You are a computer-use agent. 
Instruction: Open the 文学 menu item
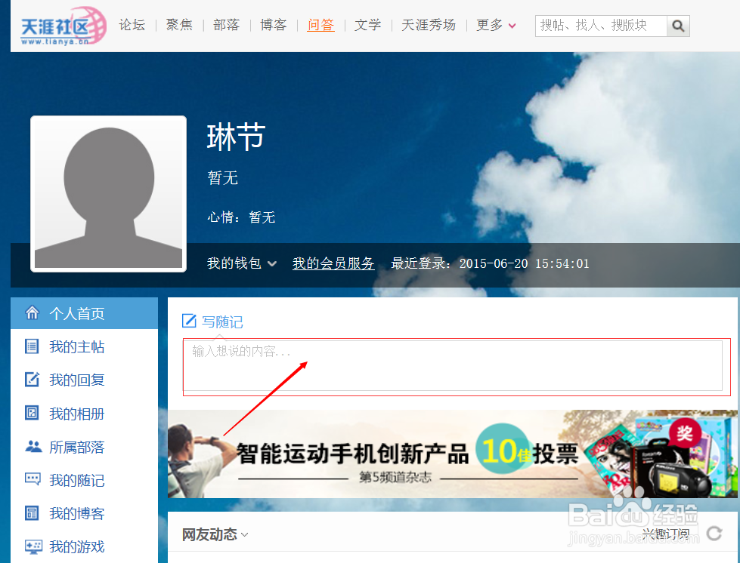point(368,26)
